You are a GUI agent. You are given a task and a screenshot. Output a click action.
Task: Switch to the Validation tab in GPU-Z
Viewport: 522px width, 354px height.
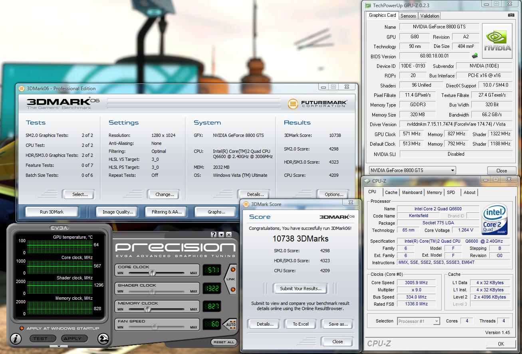point(430,16)
